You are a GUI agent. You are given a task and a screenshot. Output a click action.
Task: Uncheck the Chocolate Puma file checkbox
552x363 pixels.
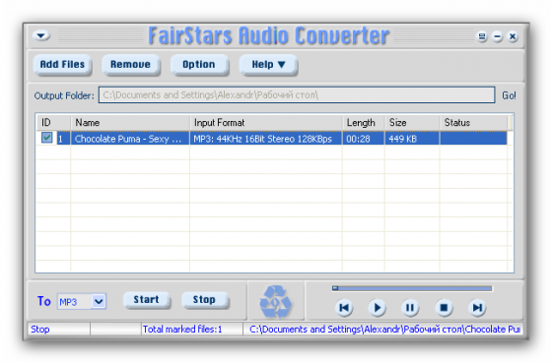tap(46, 138)
